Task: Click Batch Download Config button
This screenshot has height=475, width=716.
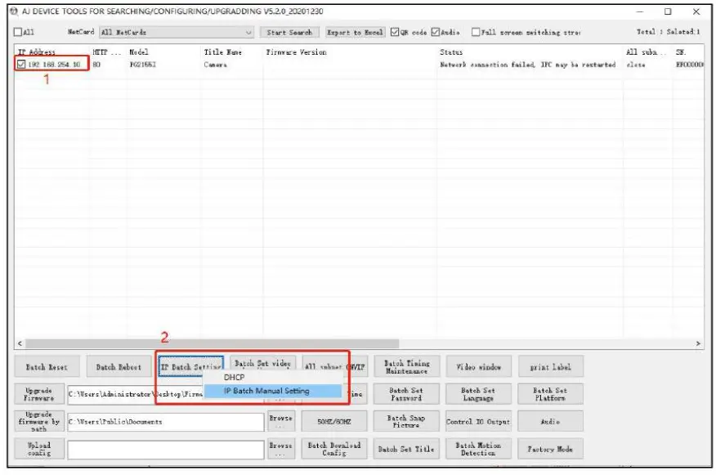Action: point(334,449)
